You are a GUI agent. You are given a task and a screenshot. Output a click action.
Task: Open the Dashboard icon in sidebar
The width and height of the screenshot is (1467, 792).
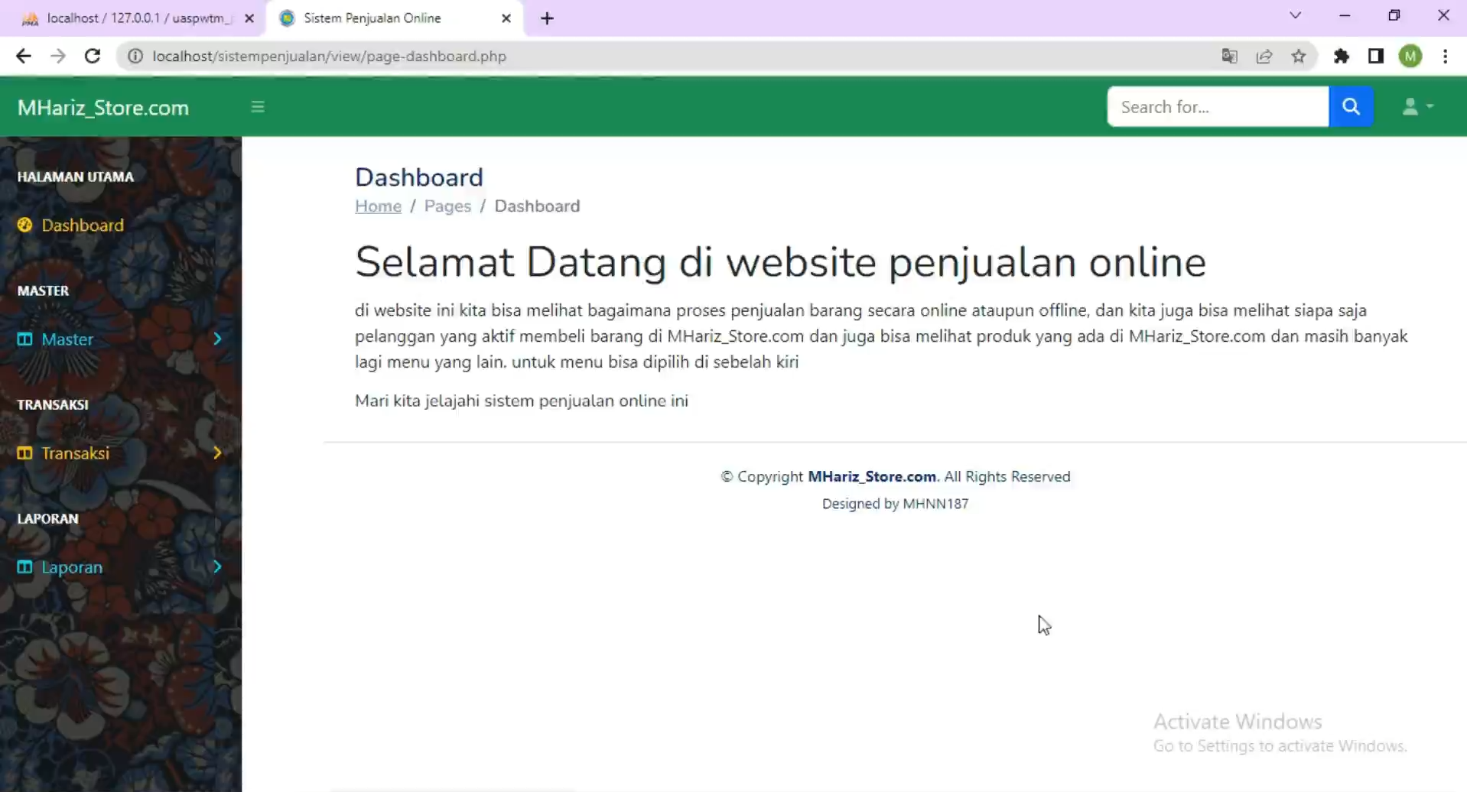[24, 225]
